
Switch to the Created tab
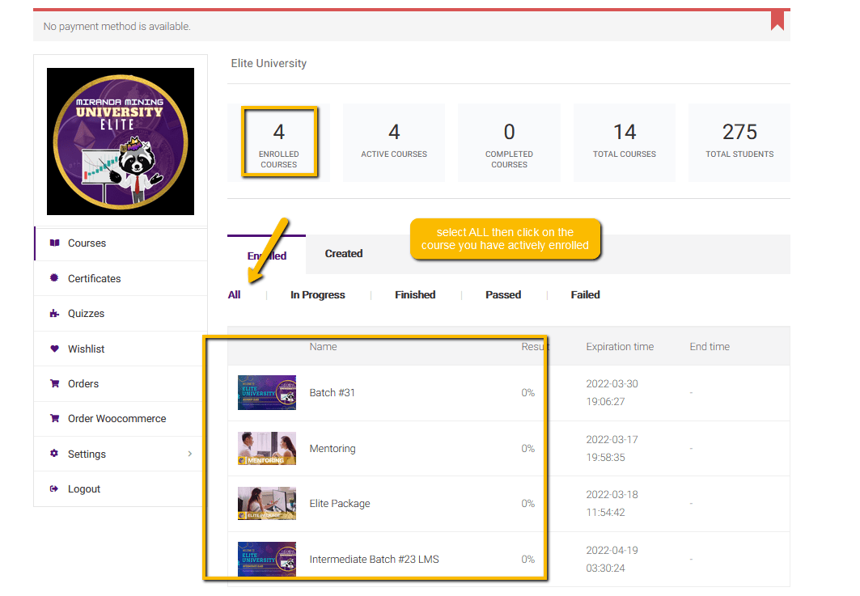click(343, 254)
